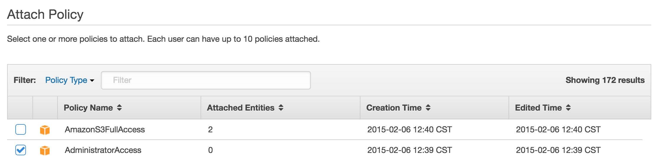Sort by Creation Time arrows icon
The image size is (661, 160).
pos(428,108)
